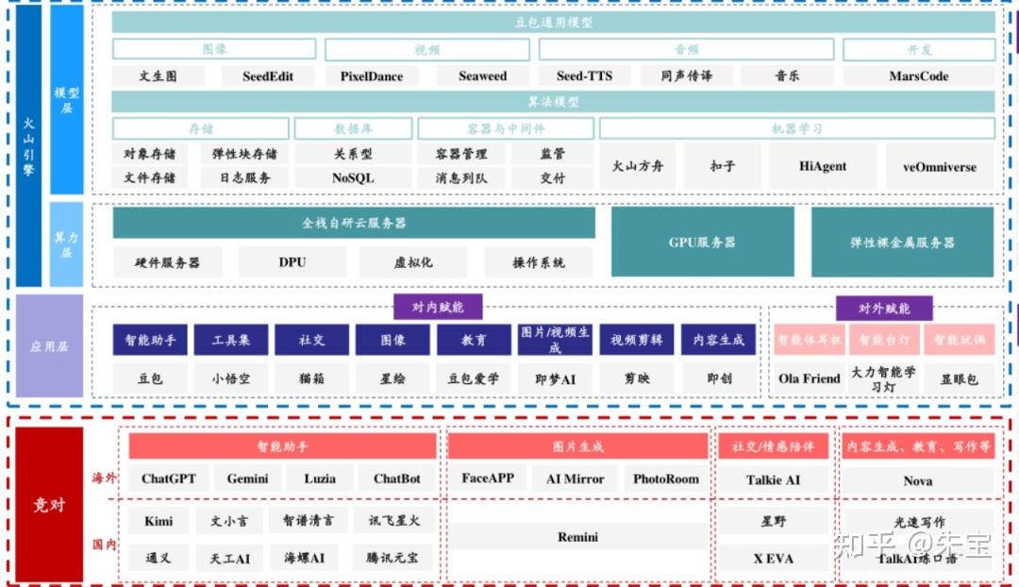Select the 音乐 box
Viewport: 1019px width, 587px height.
pyautogui.click(x=787, y=76)
